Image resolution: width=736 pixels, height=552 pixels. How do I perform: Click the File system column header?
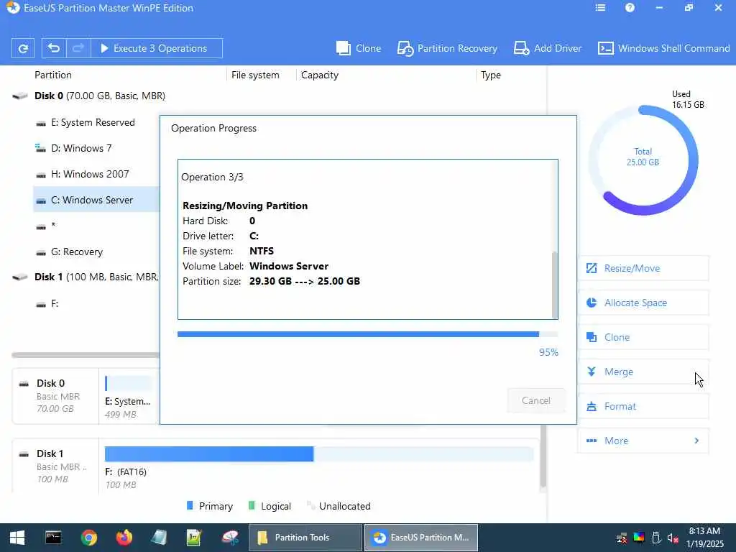pyautogui.click(x=255, y=75)
